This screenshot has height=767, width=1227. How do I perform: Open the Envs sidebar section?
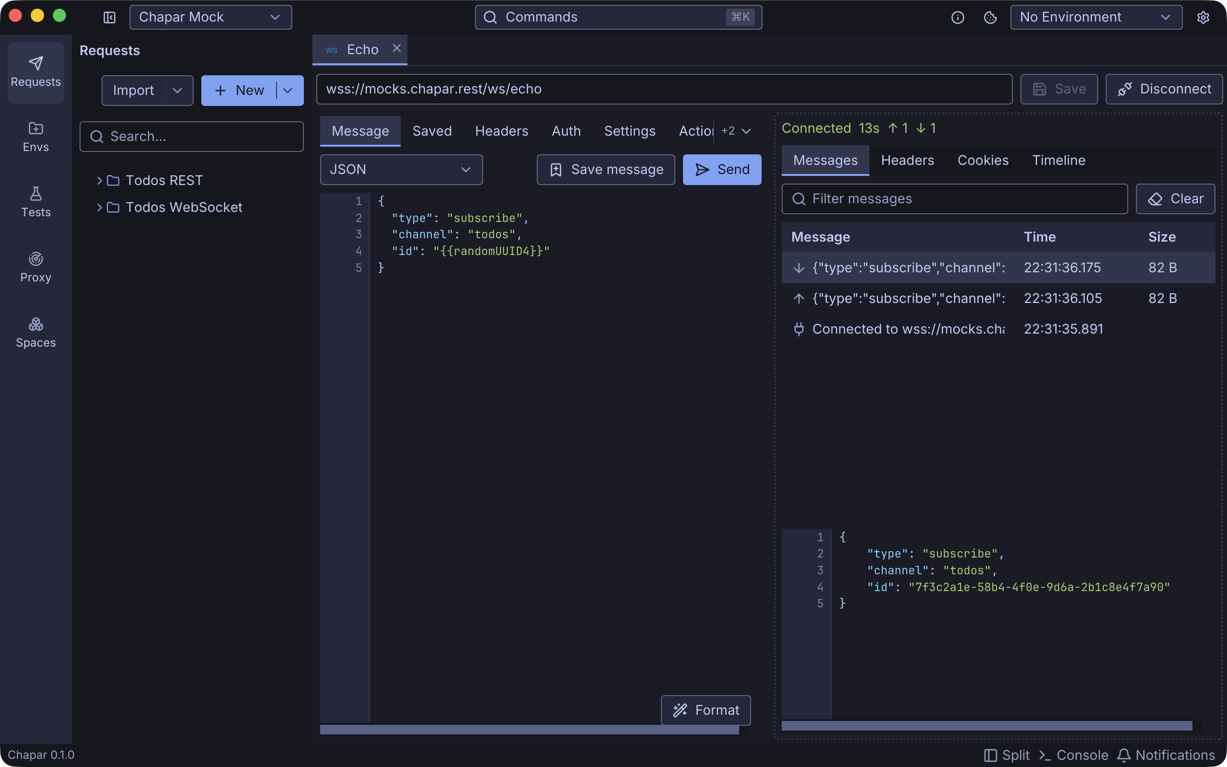(35, 137)
